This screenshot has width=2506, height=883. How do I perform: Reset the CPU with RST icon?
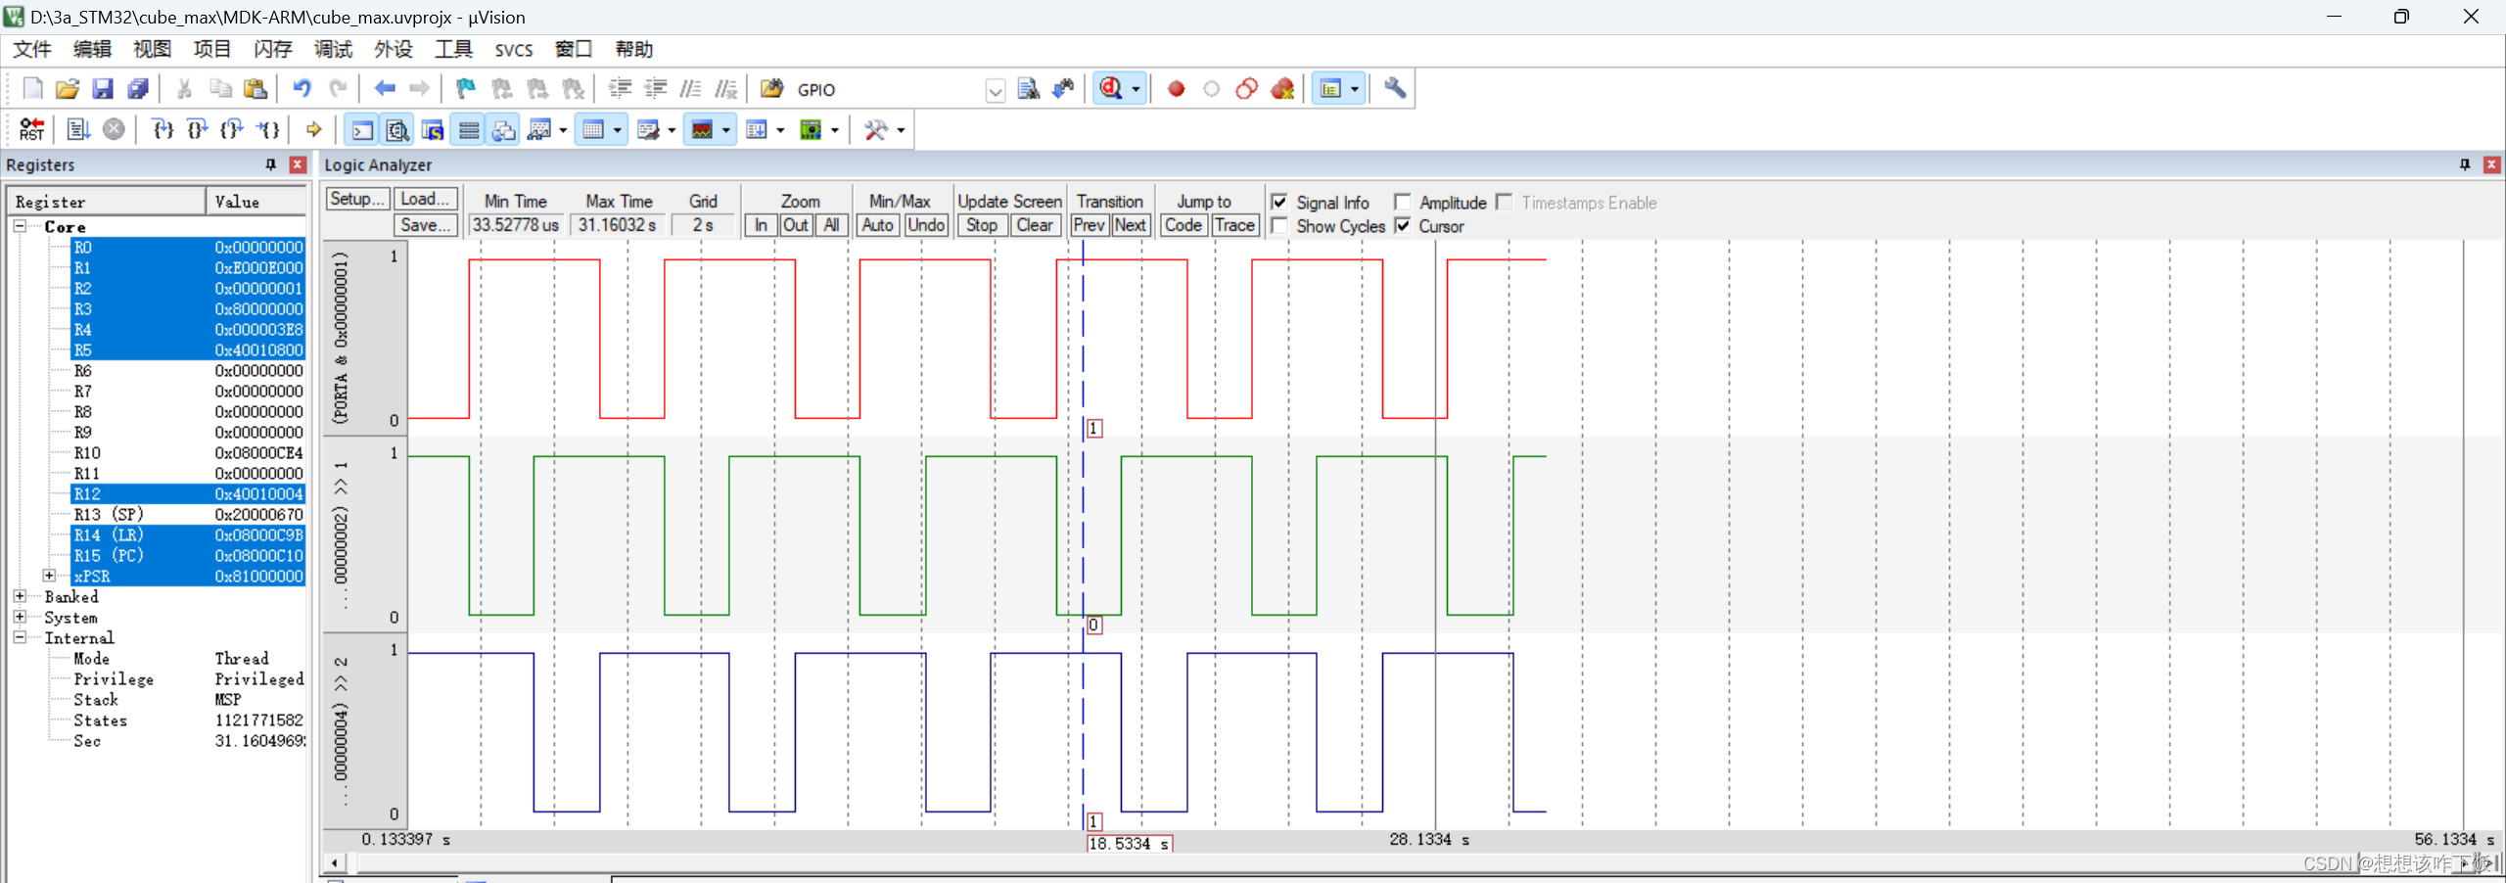pyautogui.click(x=32, y=129)
